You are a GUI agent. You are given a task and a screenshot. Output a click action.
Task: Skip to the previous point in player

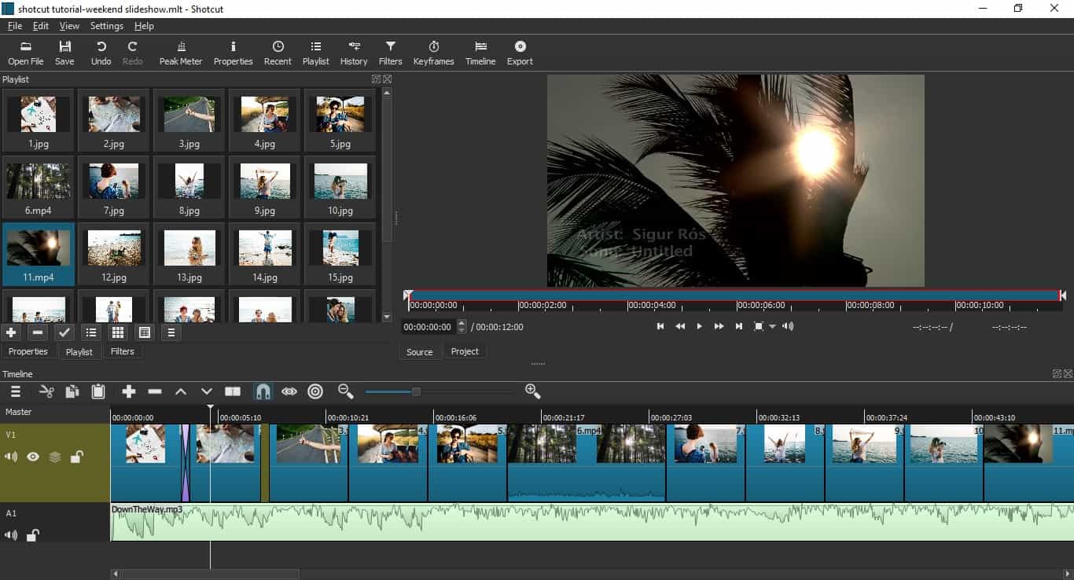660,326
